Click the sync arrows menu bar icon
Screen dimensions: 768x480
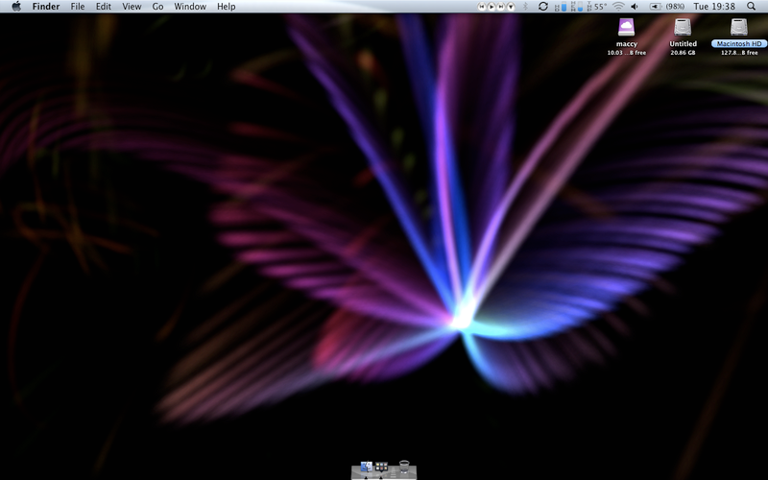coord(543,7)
